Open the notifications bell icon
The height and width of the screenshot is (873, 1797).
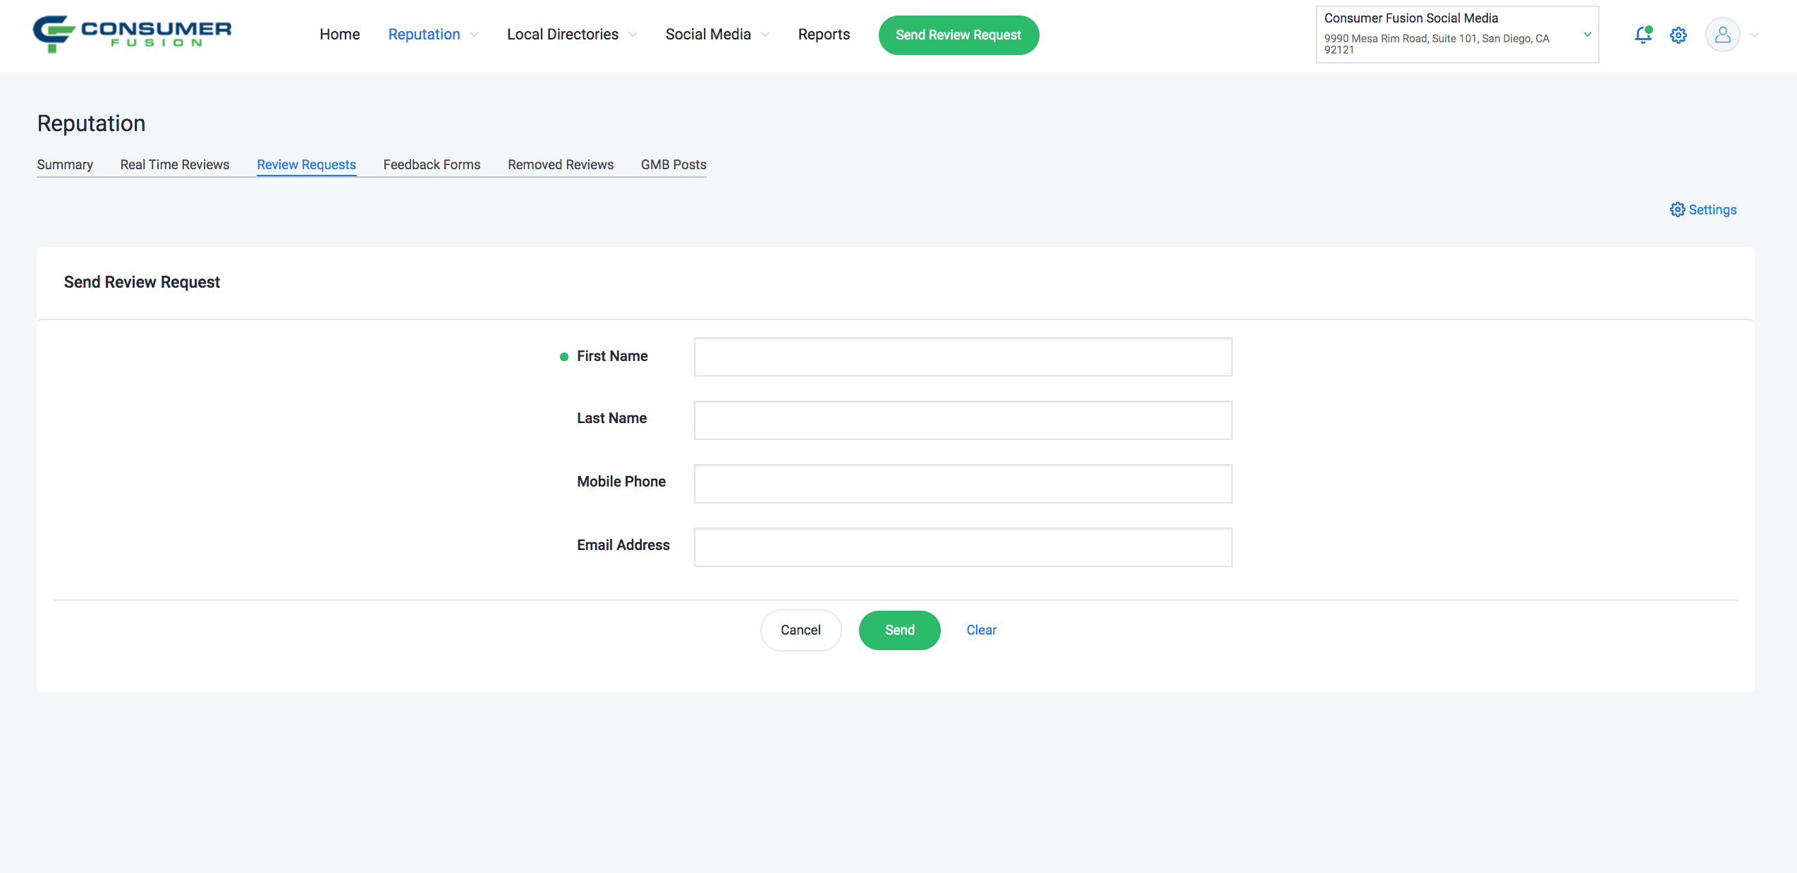1643,35
